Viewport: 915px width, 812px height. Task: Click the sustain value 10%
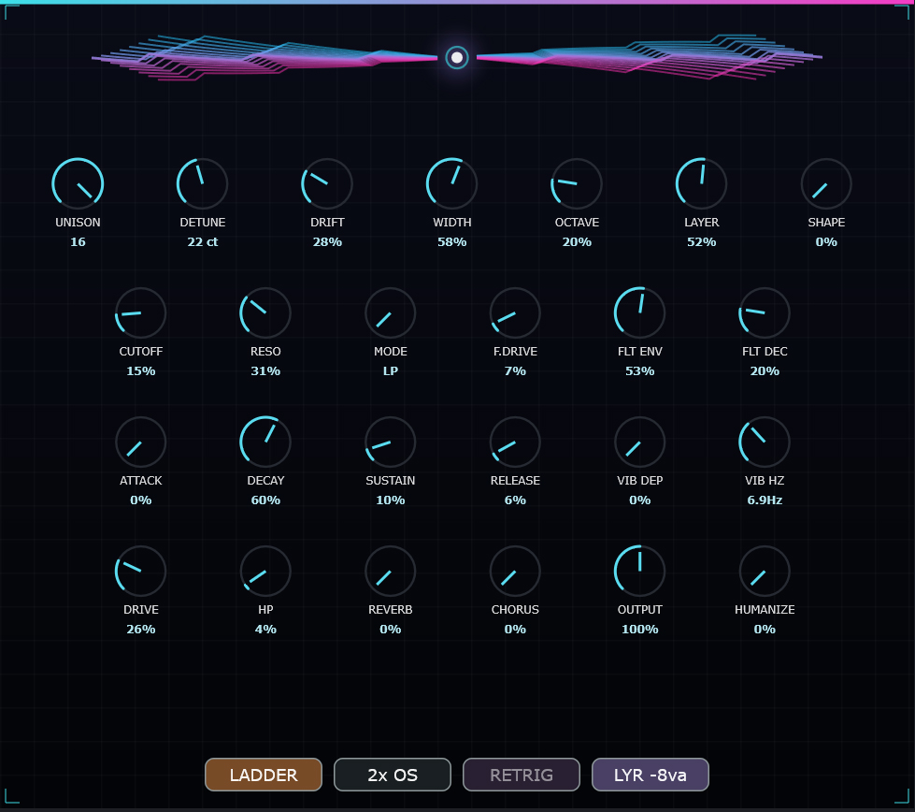point(391,500)
